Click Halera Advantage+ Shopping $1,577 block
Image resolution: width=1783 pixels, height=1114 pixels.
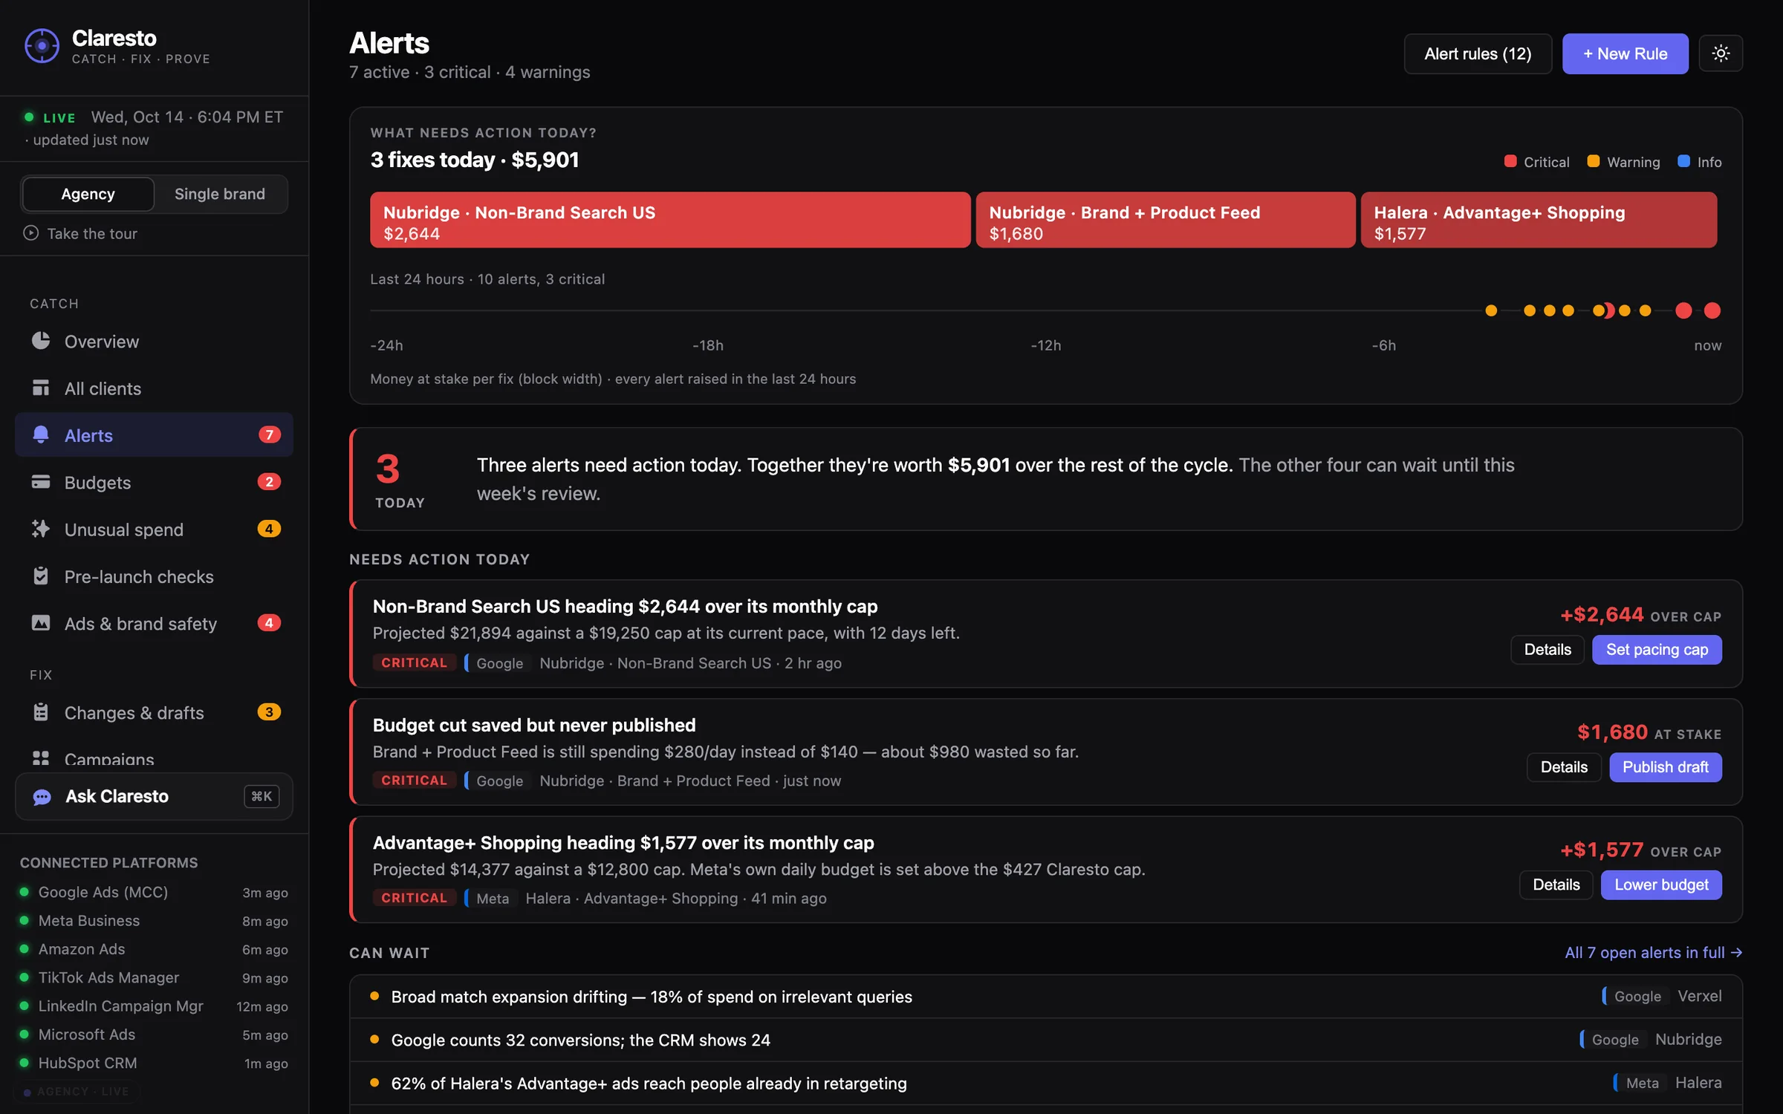(x=1539, y=220)
